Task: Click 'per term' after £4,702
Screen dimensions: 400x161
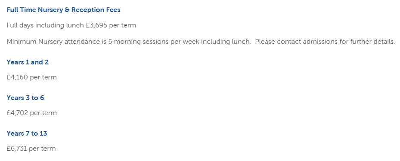Action: (x=43, y=113)
